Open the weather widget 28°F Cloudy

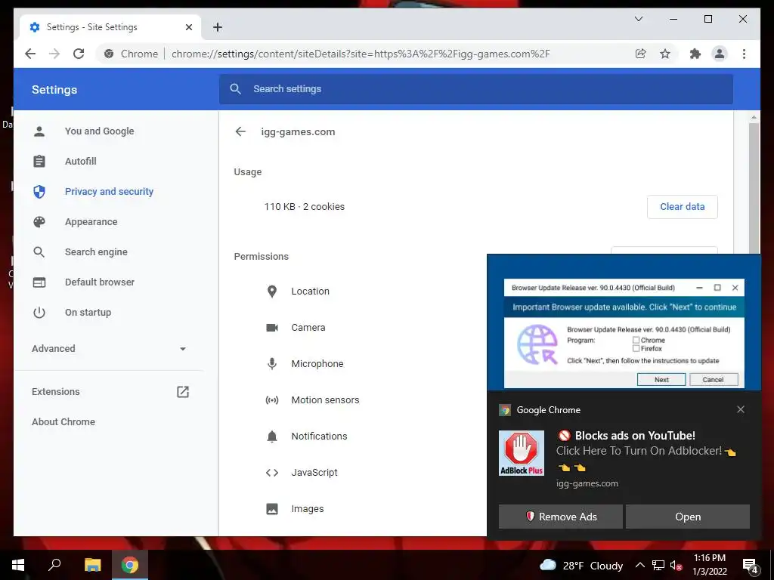581,565
